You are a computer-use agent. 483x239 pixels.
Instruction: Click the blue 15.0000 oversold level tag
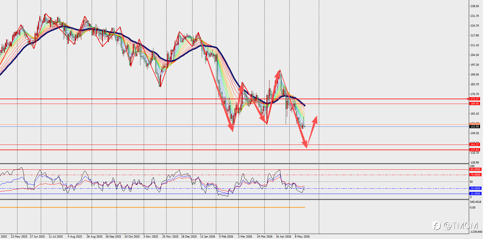pos(475,194)
